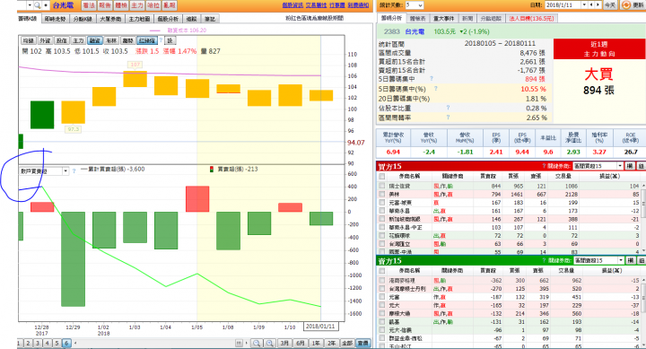Image resolution: width=646 pixels, height=349 pixels.
Task: Click the top toolbar 主力 button beside 體檢
Action: (x=136, y=5)
